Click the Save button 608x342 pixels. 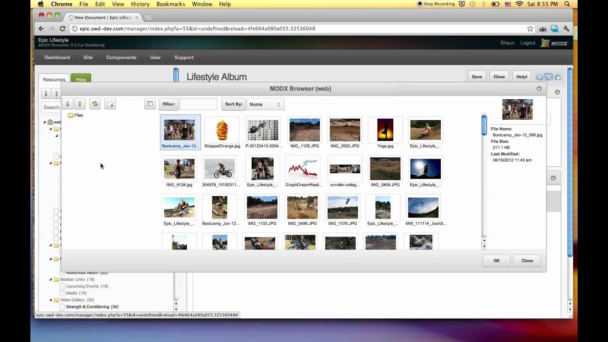[x=477, y=77]
